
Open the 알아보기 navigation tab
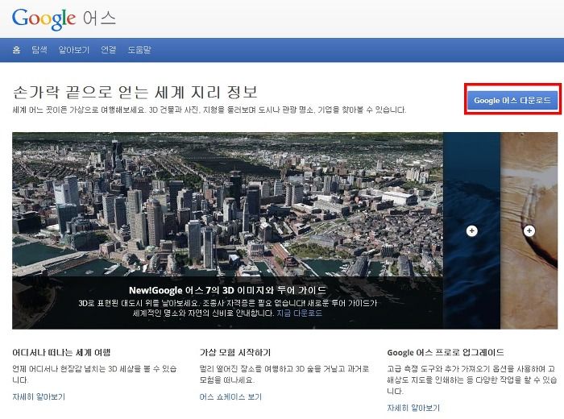click(x=74, y=50)
